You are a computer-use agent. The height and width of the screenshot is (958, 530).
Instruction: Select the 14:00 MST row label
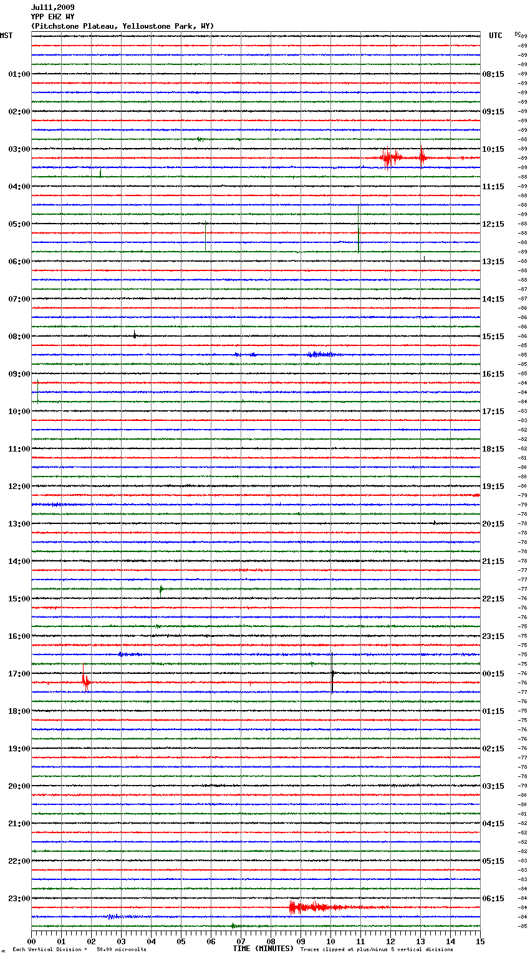click(x=19, y=561)
